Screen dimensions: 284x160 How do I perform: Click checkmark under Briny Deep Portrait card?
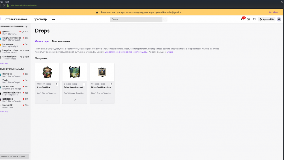point(75,100)
